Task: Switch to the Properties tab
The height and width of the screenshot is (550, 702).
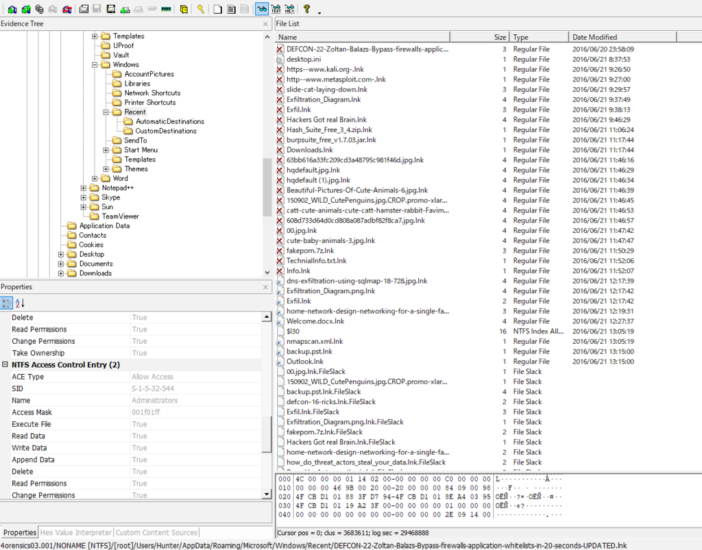Action: tap(20, 533)
